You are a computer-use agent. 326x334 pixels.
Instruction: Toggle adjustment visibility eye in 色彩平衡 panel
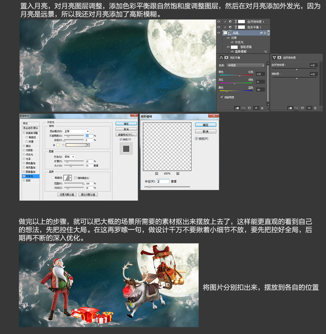click(256, 108)
